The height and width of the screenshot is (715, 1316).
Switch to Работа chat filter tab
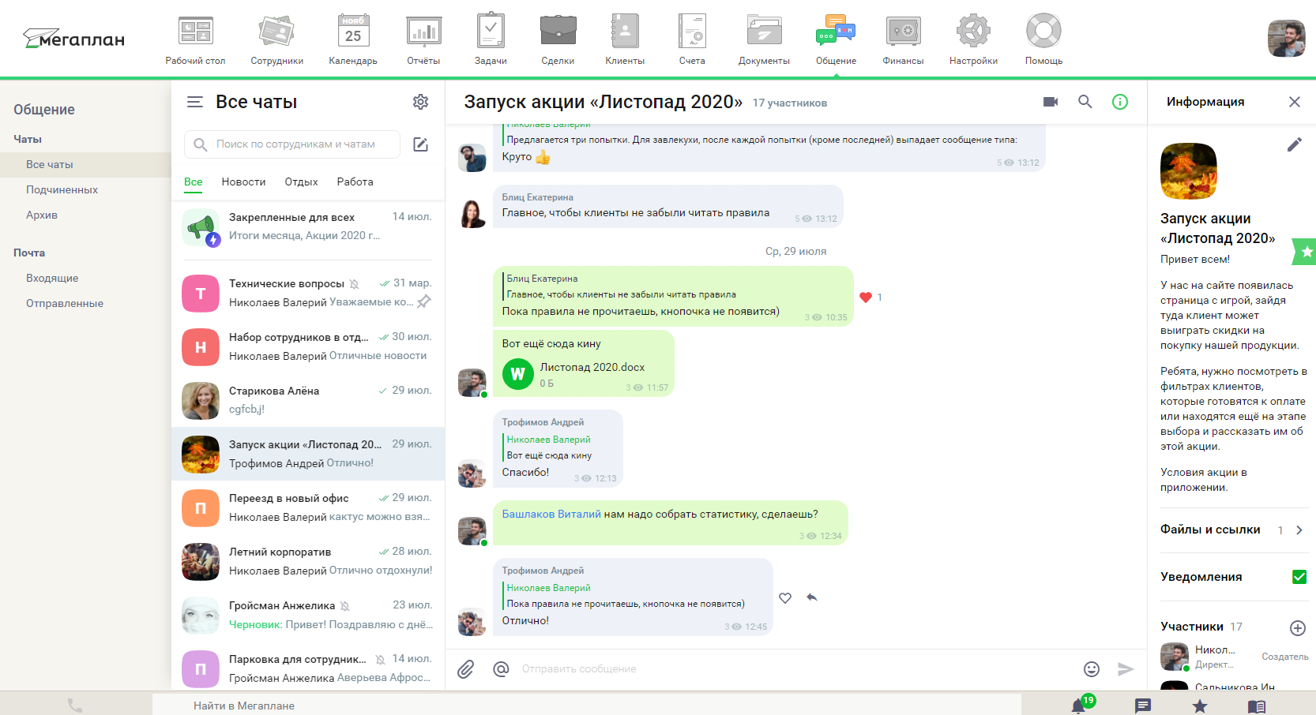(355, 182)
